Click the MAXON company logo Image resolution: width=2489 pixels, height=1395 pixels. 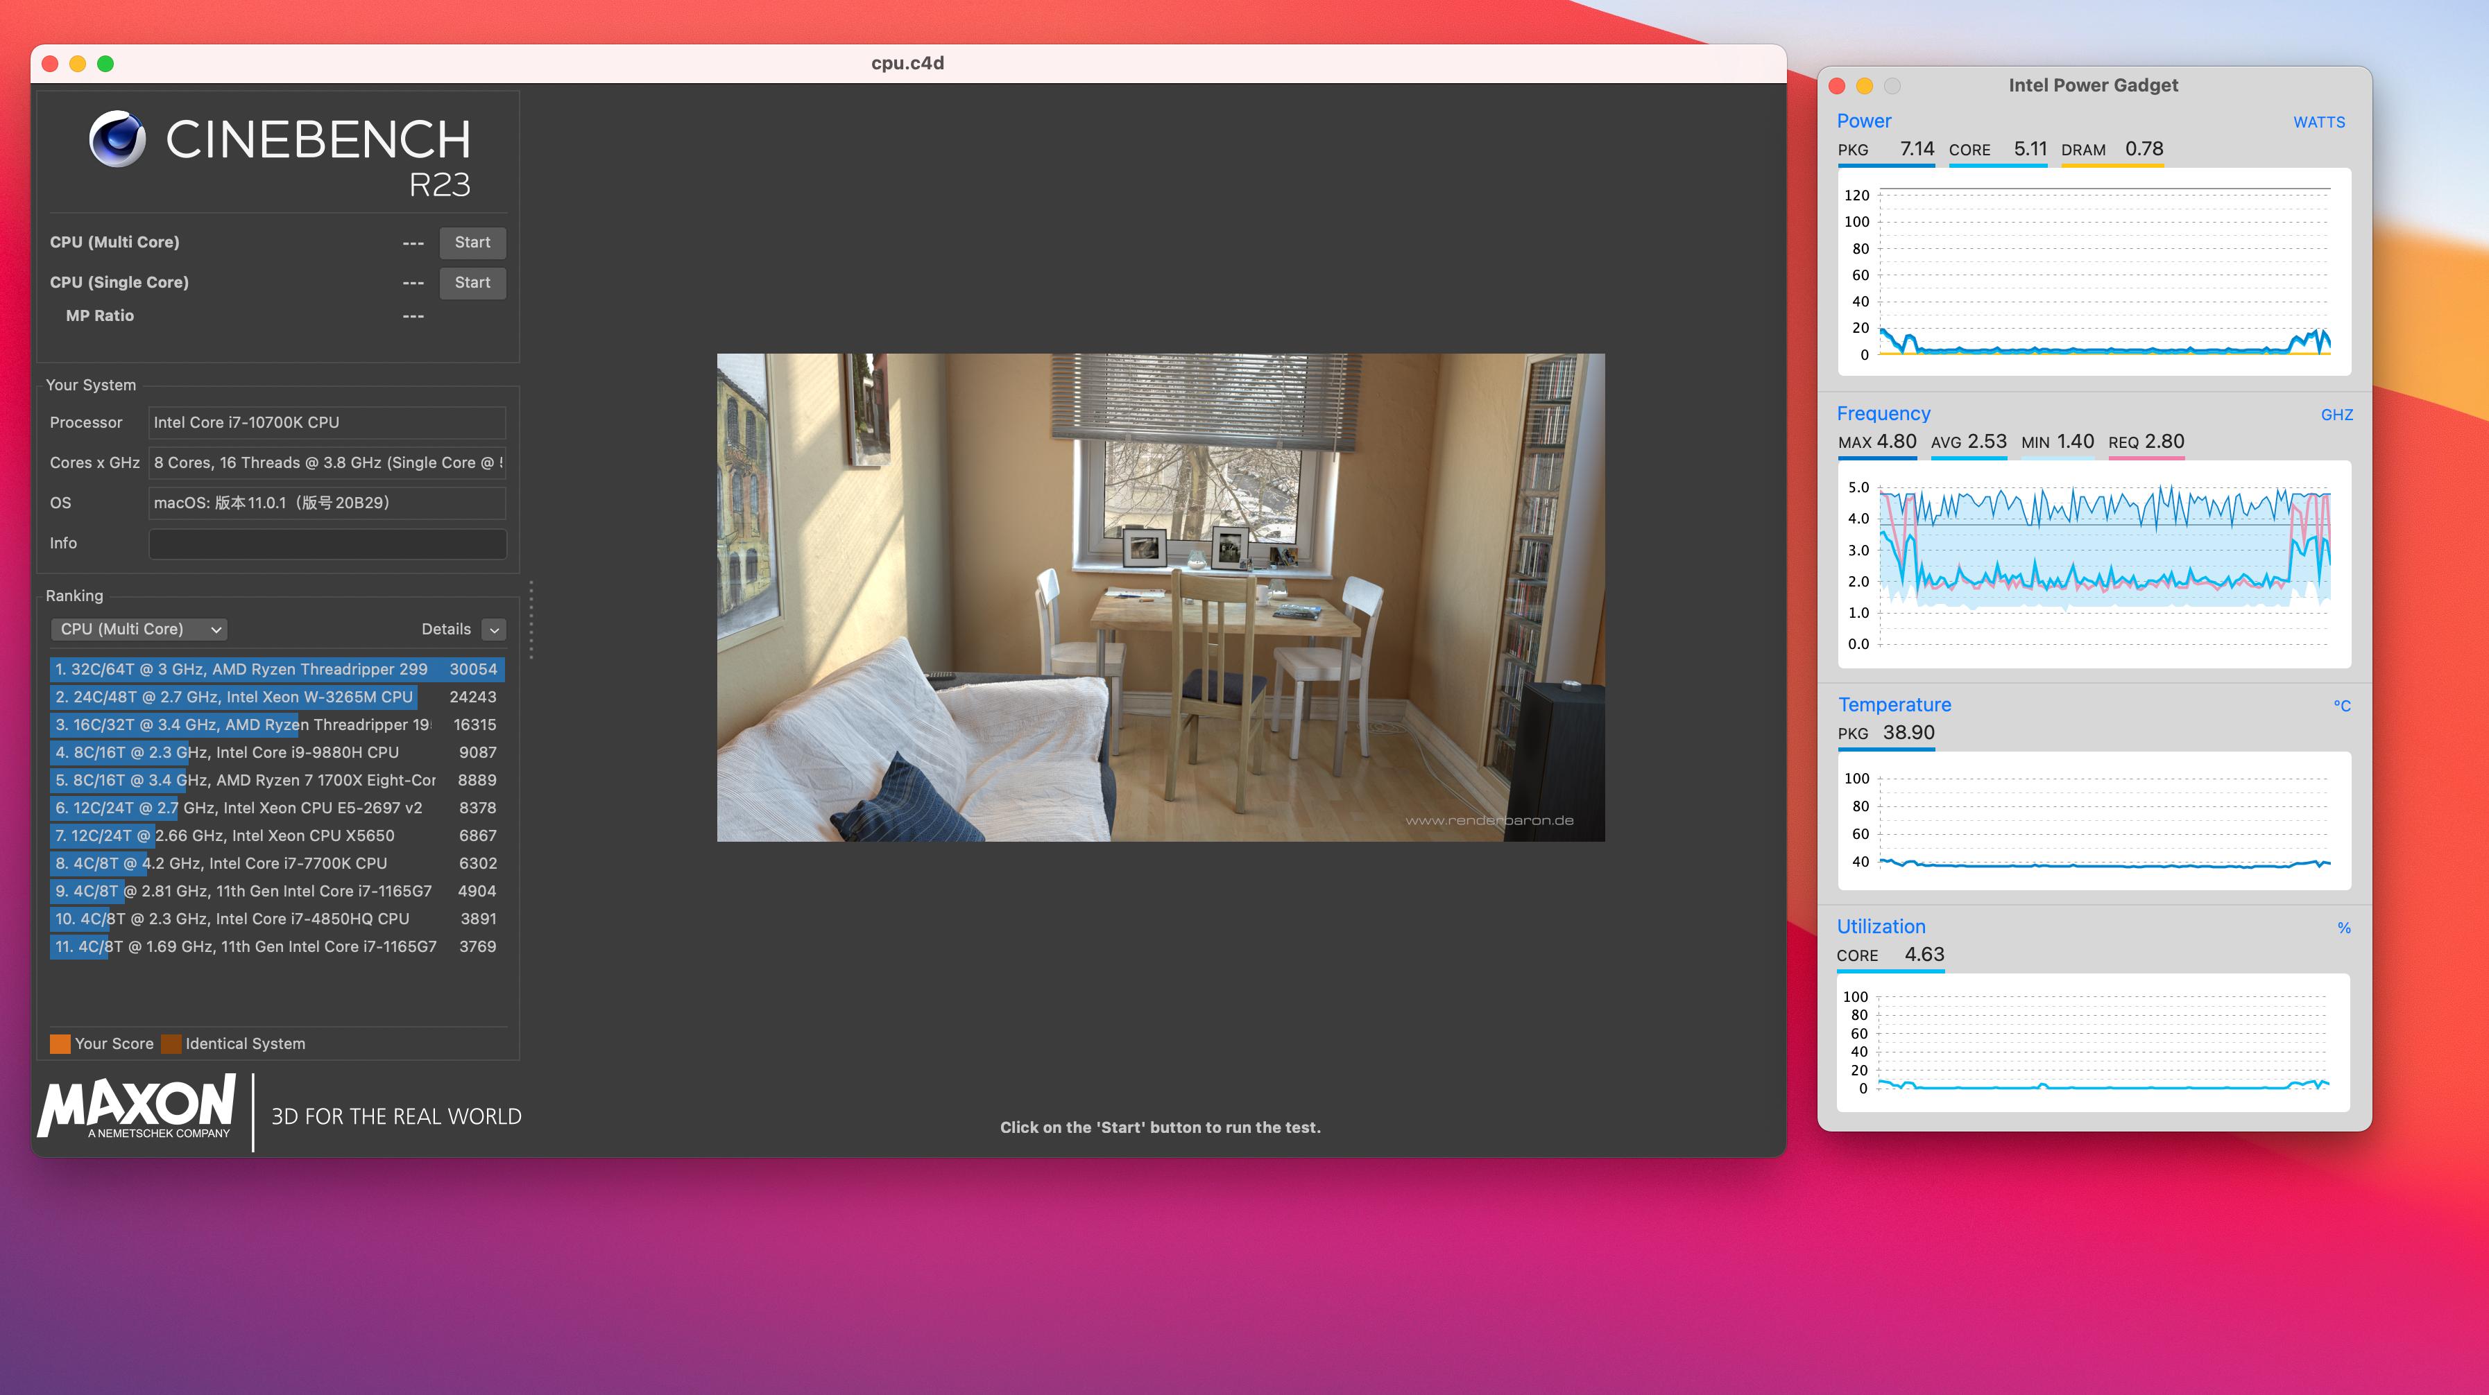(x=137, y=1107)
